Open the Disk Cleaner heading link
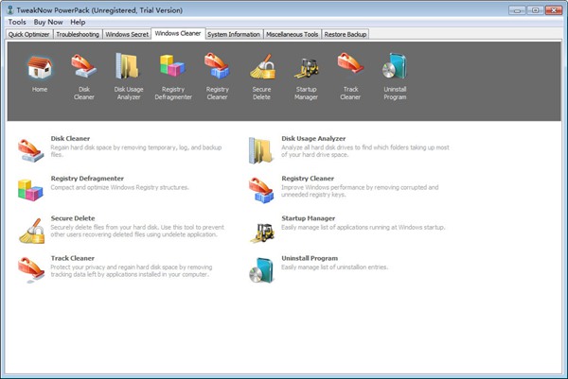Viewport: 568px width, 379px height. click(x=70, y=139)
